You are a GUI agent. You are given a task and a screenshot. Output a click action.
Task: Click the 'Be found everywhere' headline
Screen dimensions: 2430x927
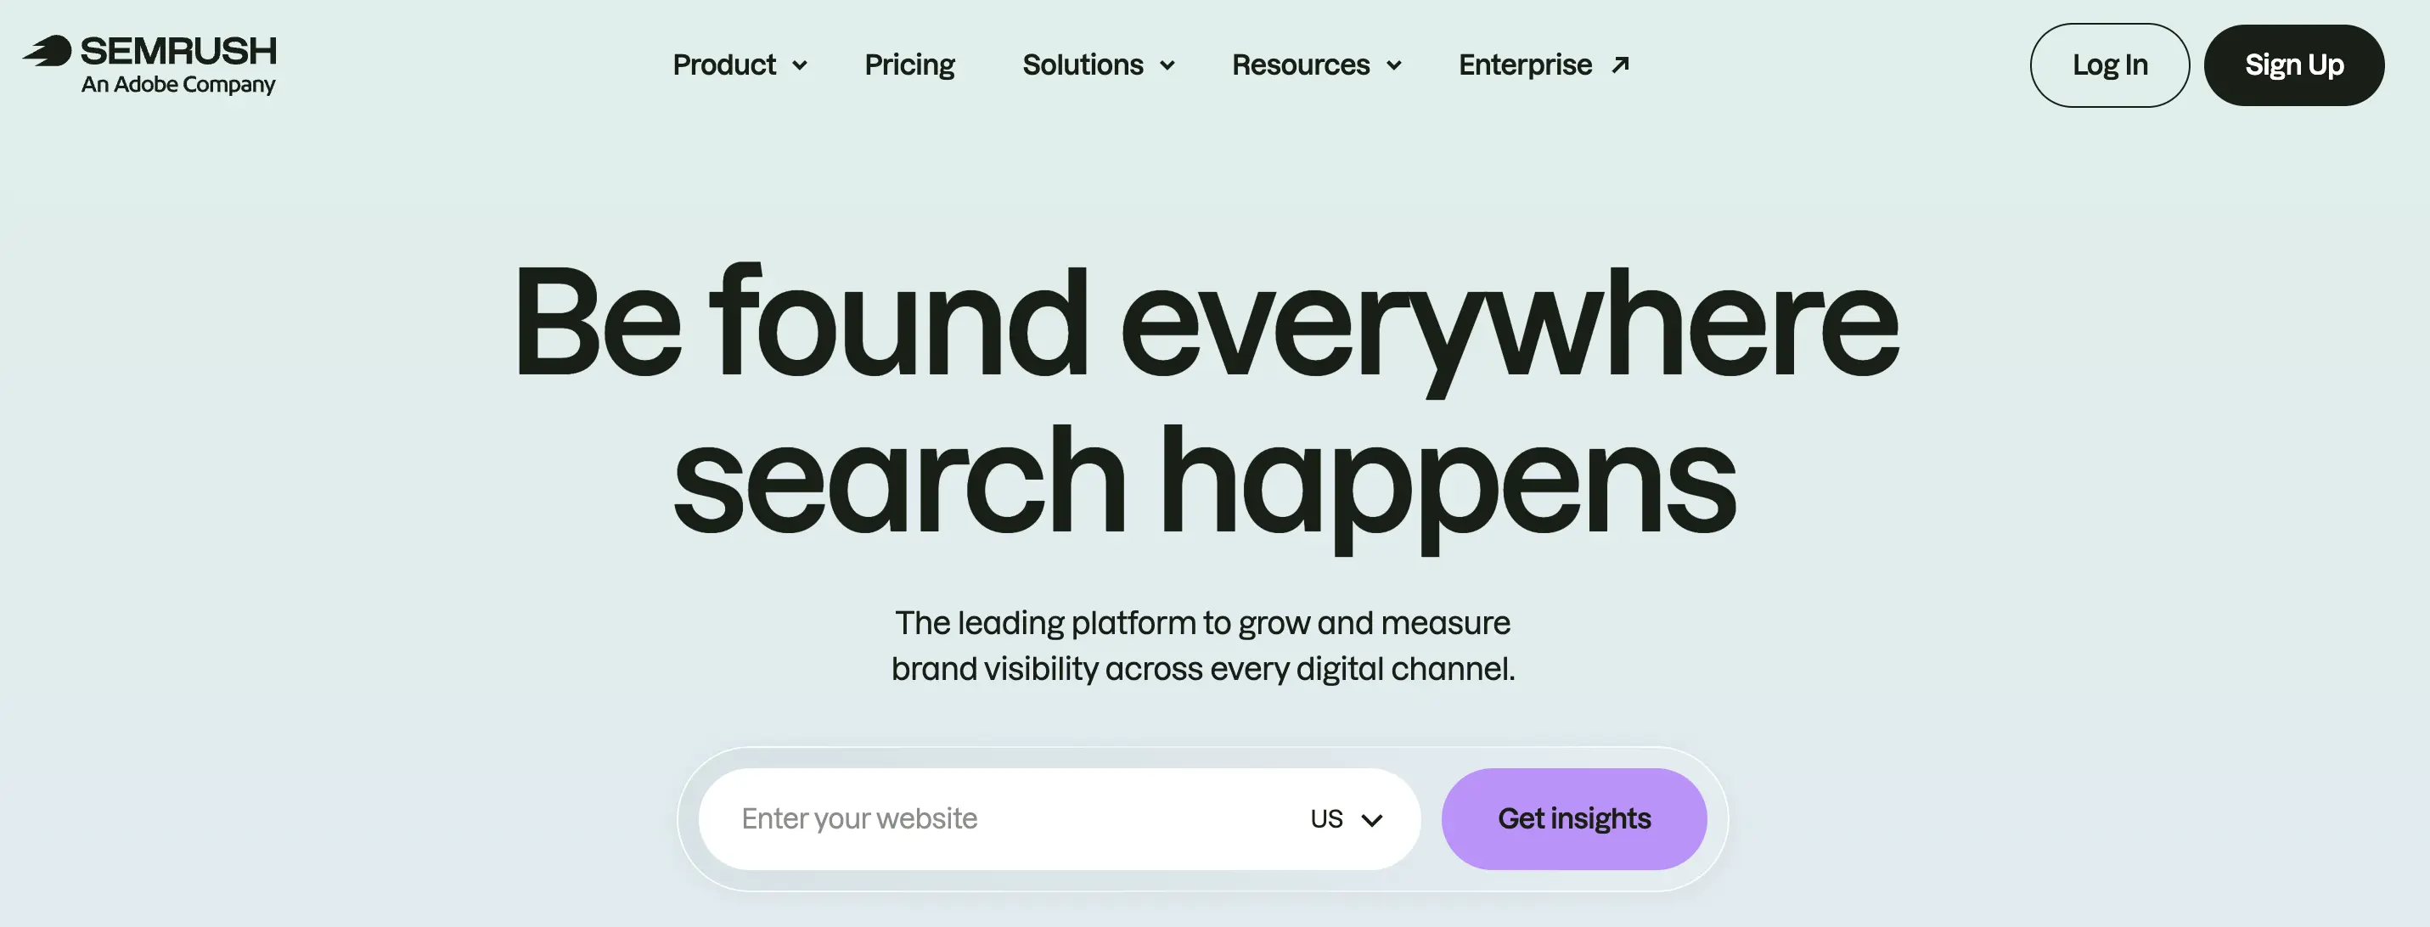click(1206, 325)
